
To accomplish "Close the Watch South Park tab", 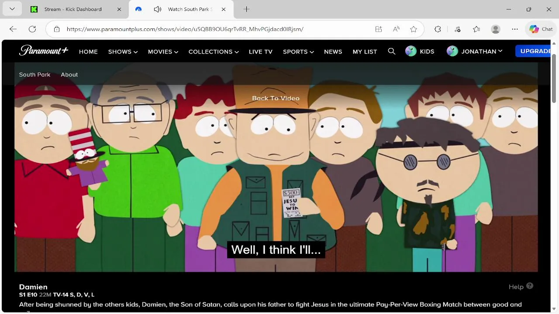I will point(224,9).
